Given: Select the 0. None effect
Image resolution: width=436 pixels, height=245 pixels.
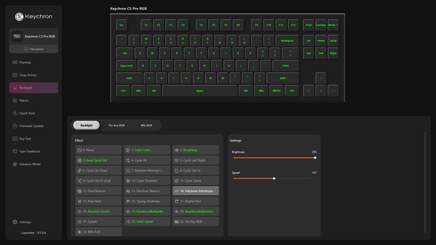Looking at the screenshot, I should tap(99, 150).
